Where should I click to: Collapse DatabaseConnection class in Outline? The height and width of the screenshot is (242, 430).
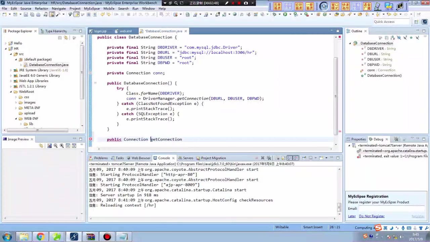pos(350,43)
